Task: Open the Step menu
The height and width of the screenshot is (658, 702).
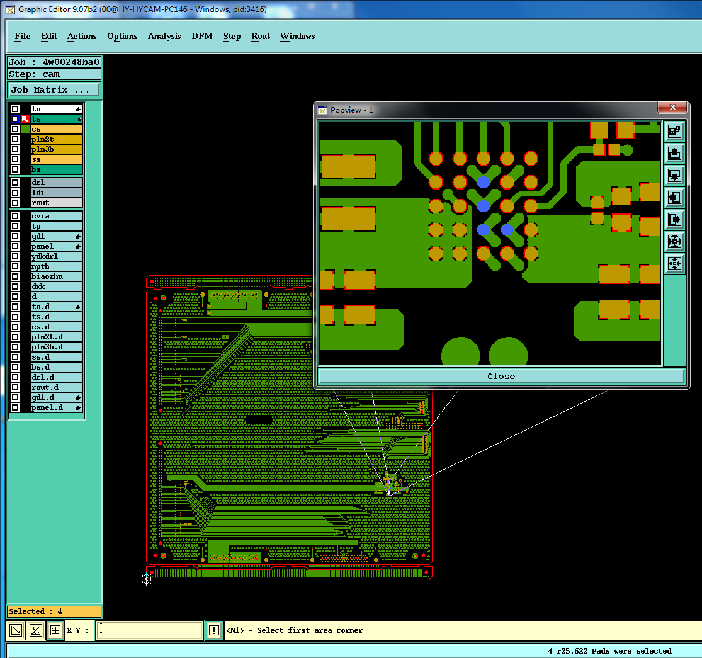Action: click(x=232, y=37)
